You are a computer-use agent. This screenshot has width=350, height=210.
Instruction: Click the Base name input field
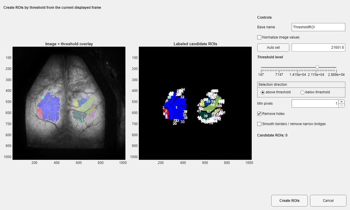pos(318,27)
